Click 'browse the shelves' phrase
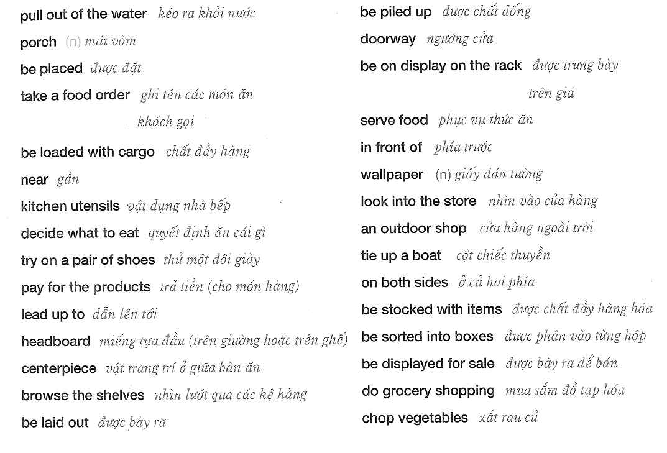Screen dimensions: 667x453 [83, 396]
